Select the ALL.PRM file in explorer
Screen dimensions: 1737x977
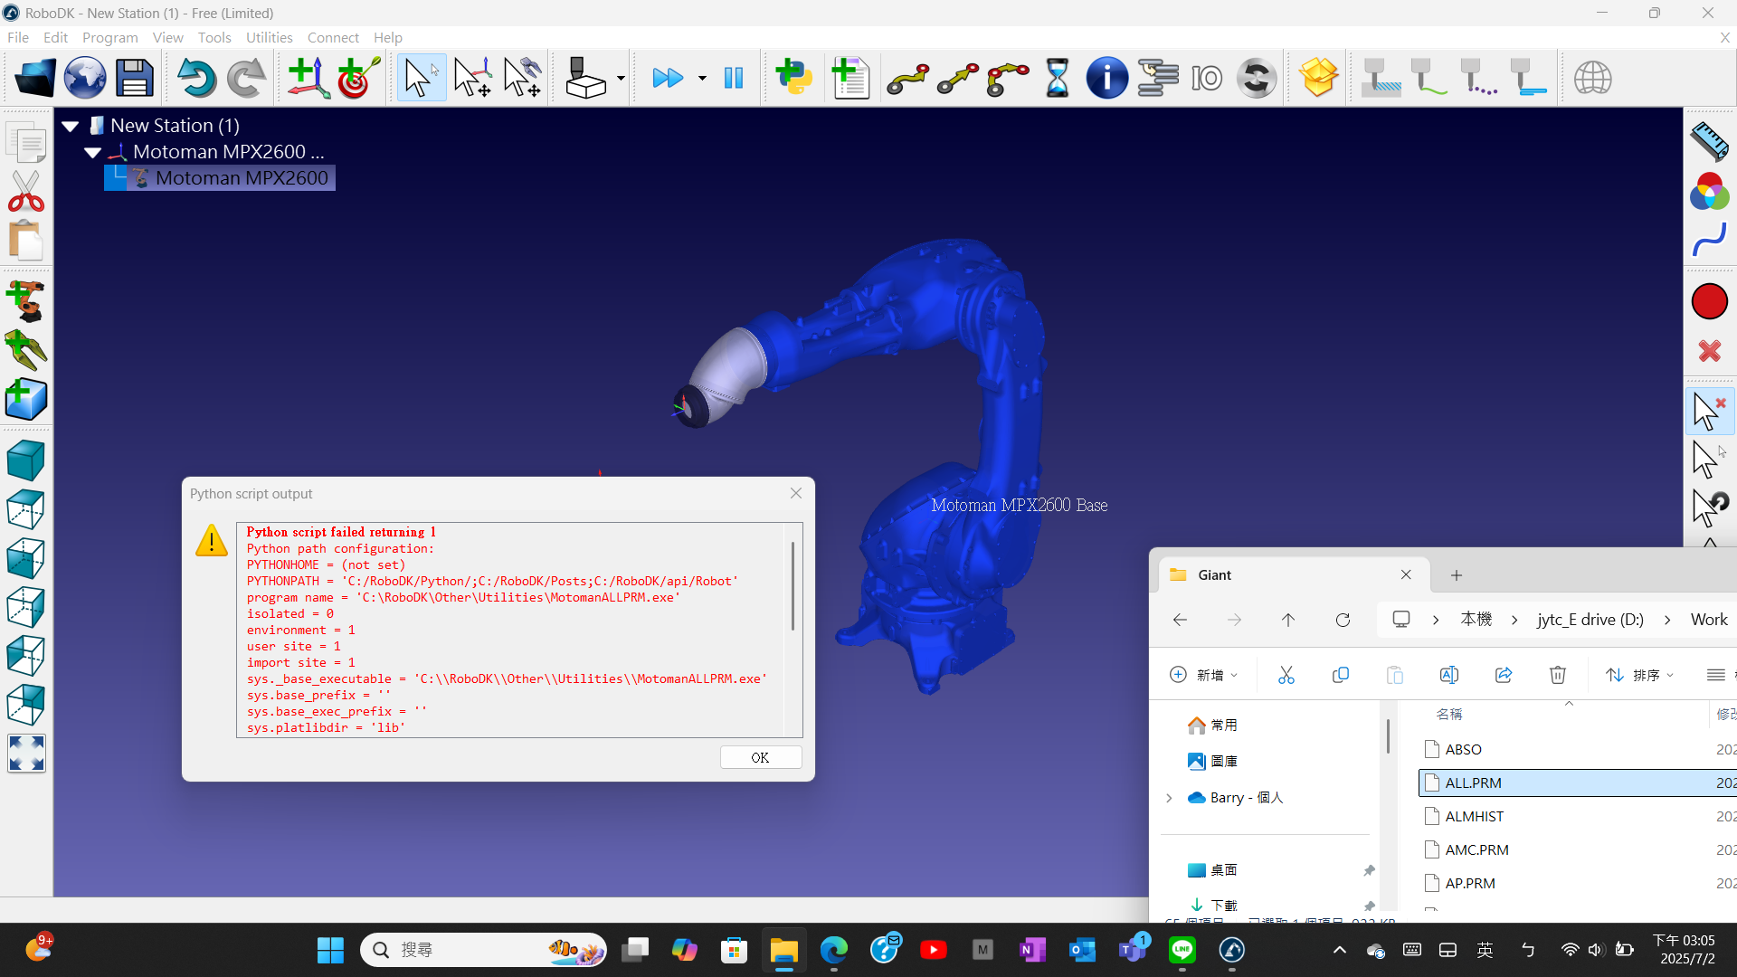point(1473,783)
